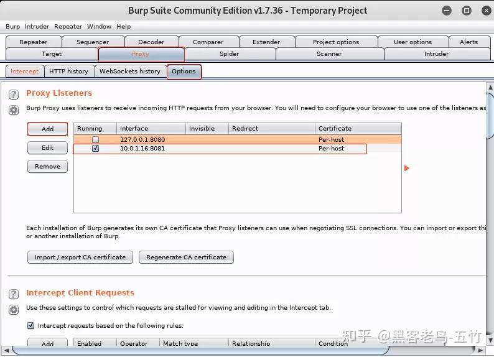Click the Redirect column header
This screenshot has width=494, height=357.
pos(272,129)
